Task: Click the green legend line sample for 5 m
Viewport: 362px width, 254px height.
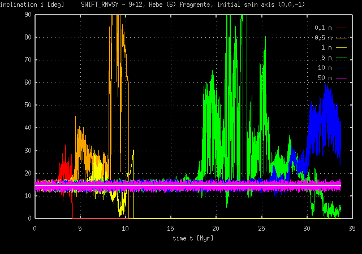Action: coord(341,58)
